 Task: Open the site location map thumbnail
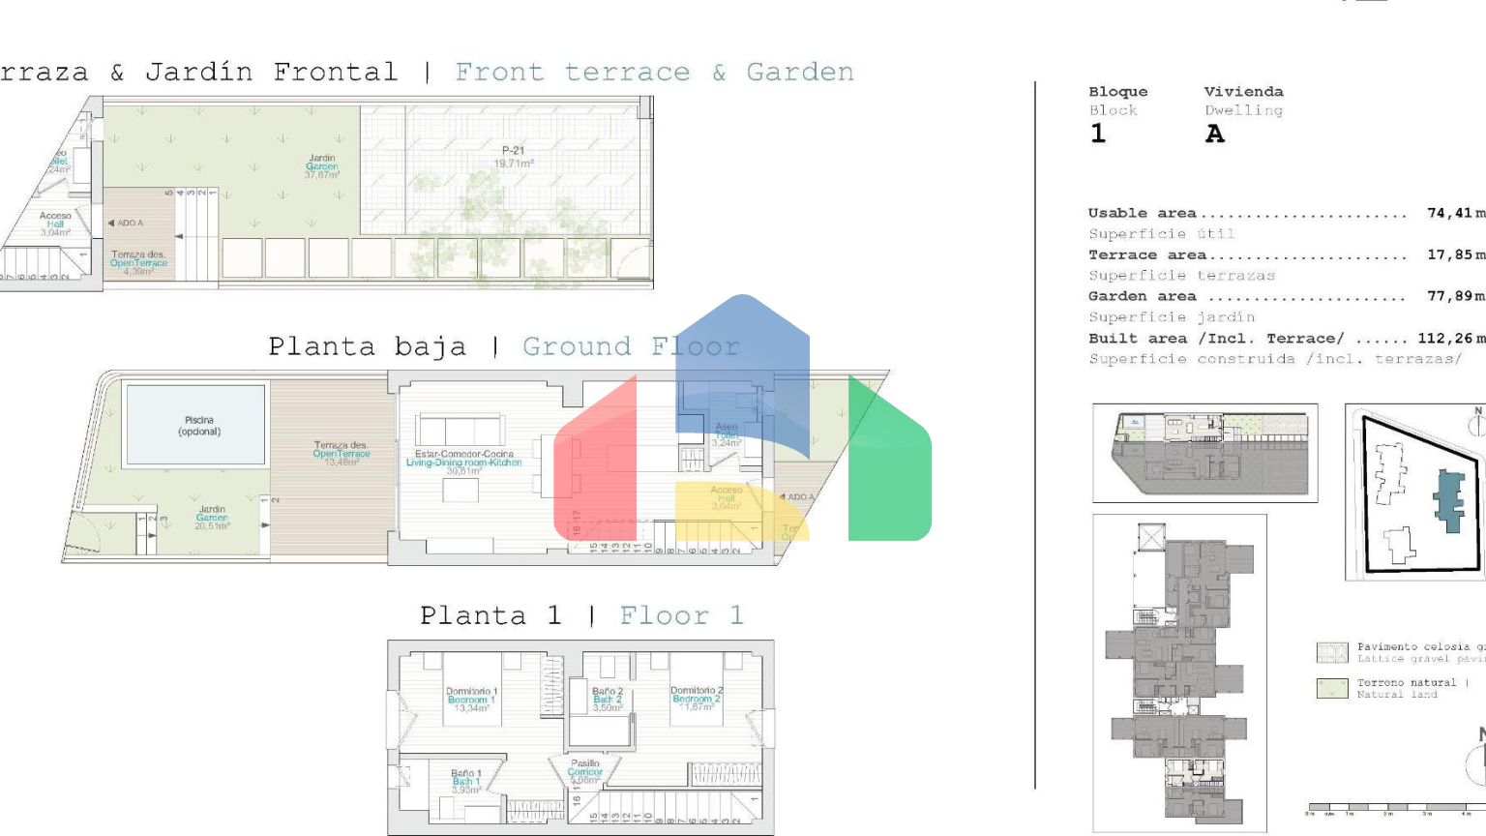click(1414, 492)
